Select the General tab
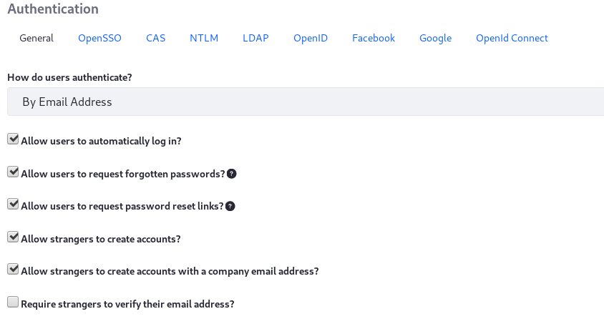The height and width of the screenshot is (324, 604). pos(36,38)
